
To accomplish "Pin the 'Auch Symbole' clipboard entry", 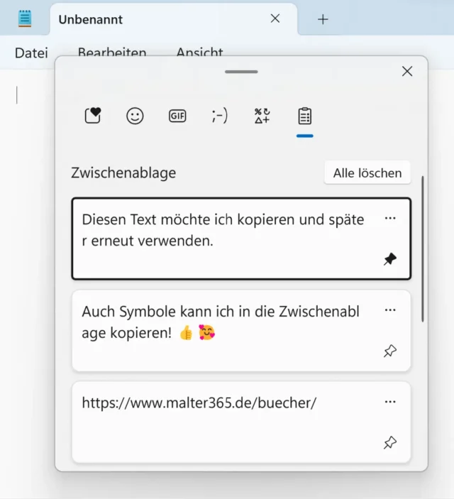I will pyautogui.click(x=389, y=351).
